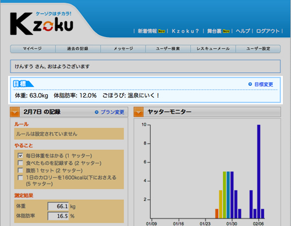
Task: Click the やること heading
Action: tap(24, 145)
